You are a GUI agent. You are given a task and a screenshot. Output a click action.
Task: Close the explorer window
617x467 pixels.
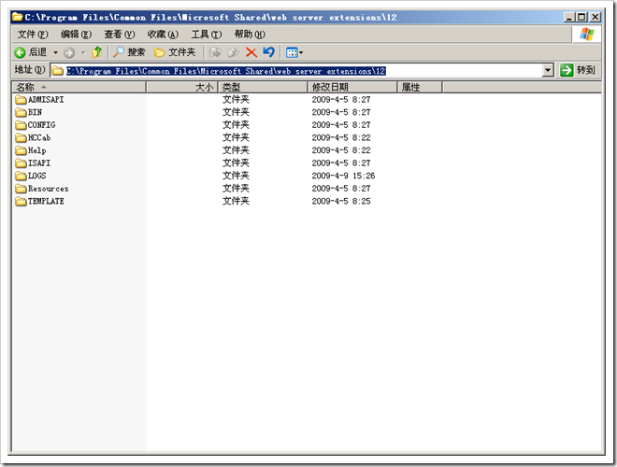(595, 17)
